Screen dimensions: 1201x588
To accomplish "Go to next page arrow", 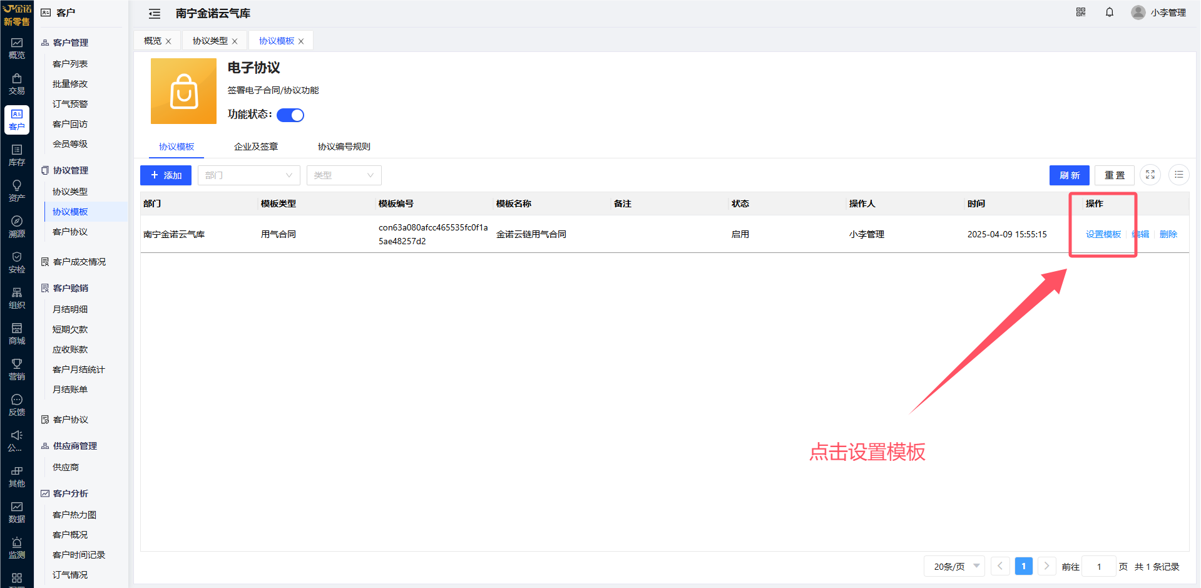I will tap(1046, 566).
